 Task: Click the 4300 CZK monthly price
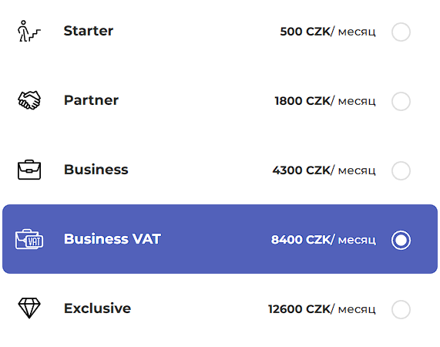click(x=324, y=170)
